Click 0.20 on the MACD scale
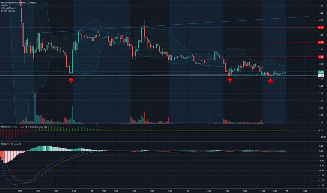Viewport: 327px width, 193px height. 321,146
